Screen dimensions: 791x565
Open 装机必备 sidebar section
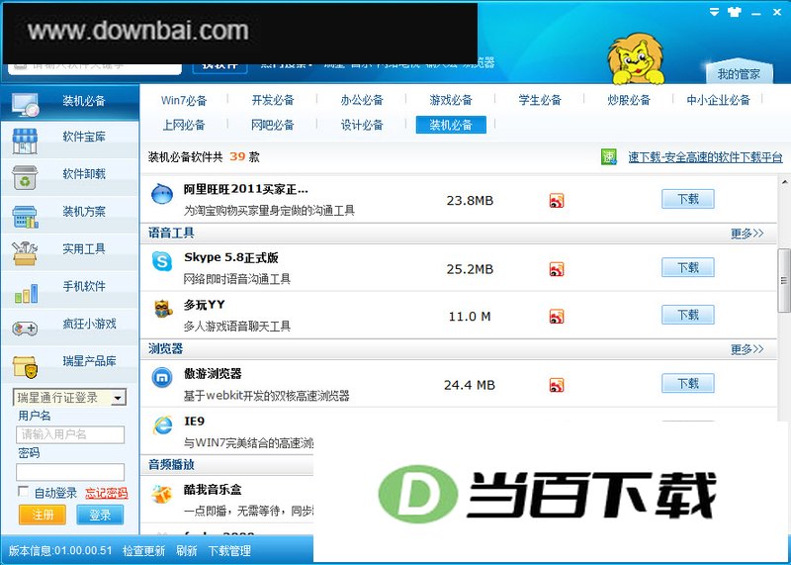(69, 102)
